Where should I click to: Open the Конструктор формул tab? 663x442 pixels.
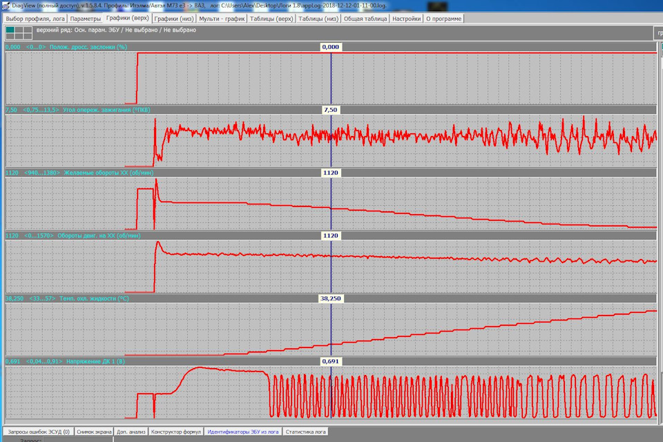point(176,432)
